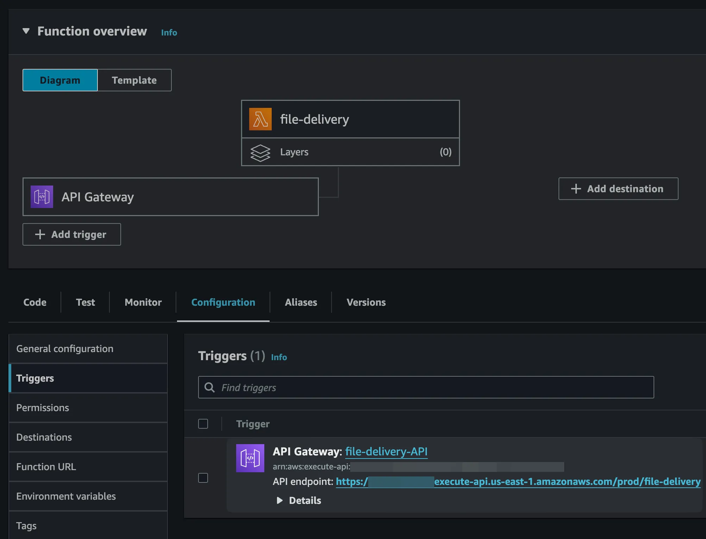Select Tags in side menu

(88, 525)
